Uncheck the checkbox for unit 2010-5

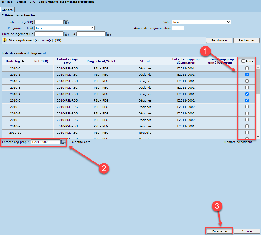point(247,100)
